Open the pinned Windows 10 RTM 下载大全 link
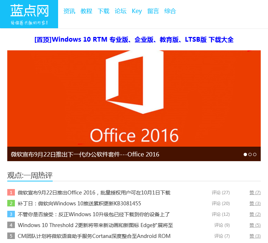Viewport: 268px width, 243px height. coord(134,39)
